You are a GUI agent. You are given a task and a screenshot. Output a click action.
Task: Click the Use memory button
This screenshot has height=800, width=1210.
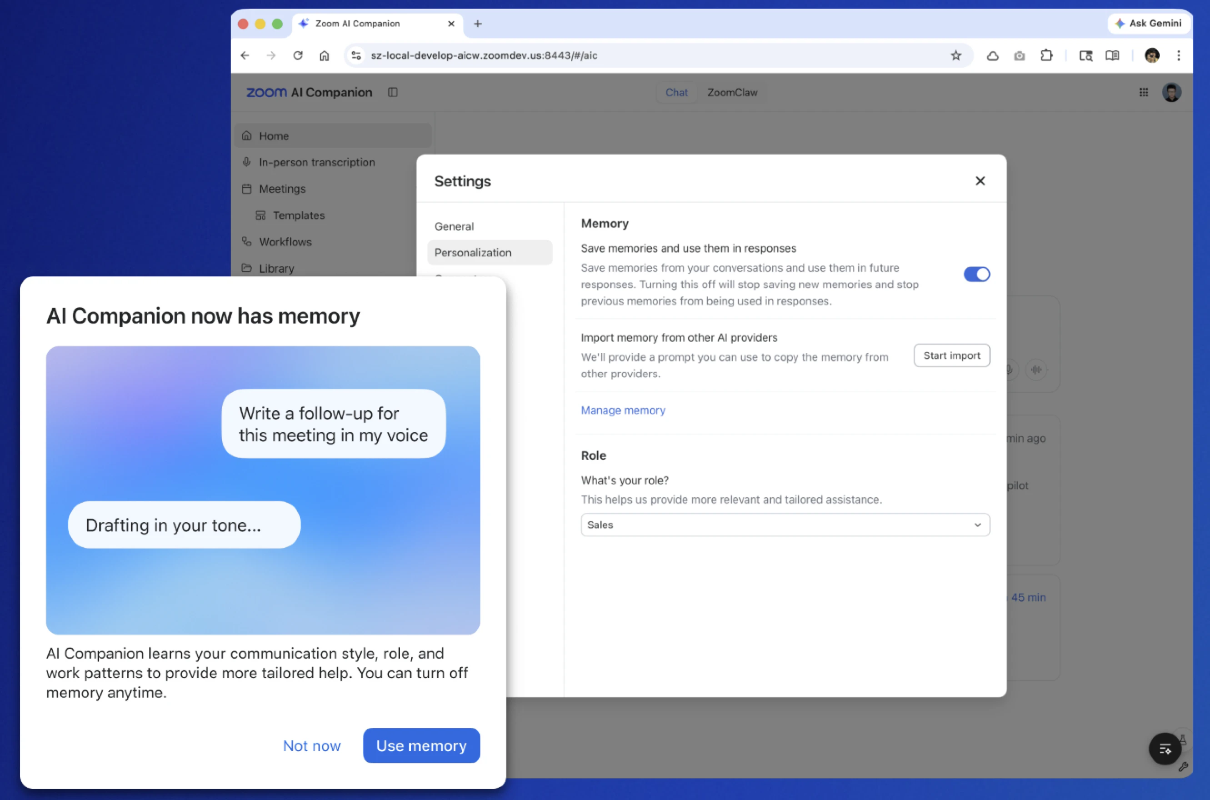pos(421,745)
